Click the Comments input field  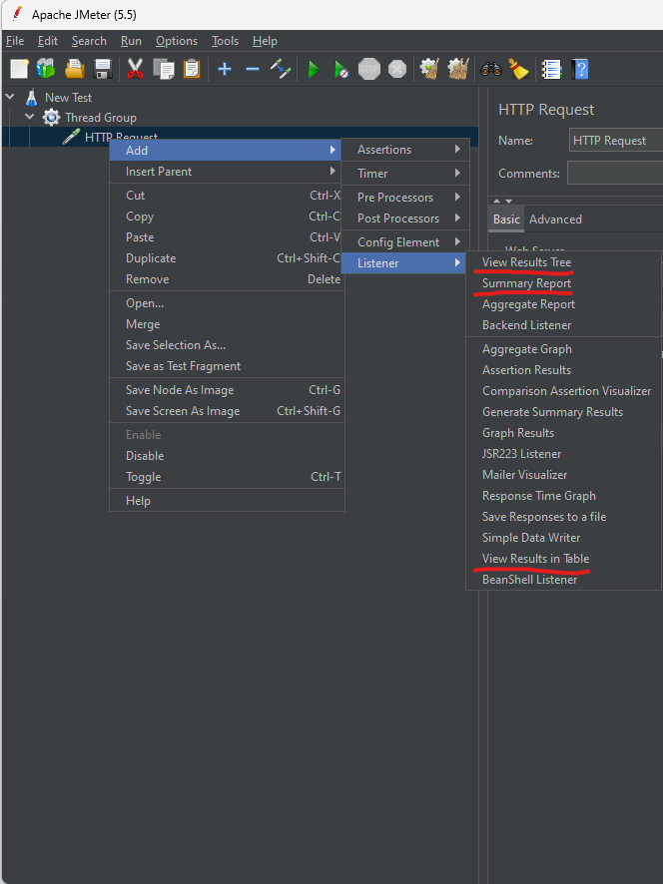[615, 173]
